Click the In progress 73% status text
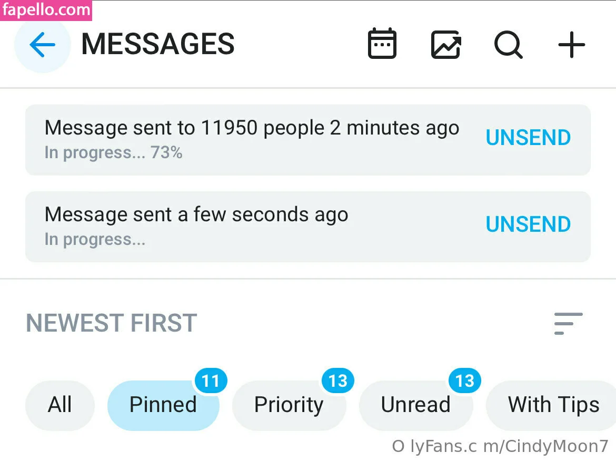This screenshot has height=463, width=616. tap(113, 153)
